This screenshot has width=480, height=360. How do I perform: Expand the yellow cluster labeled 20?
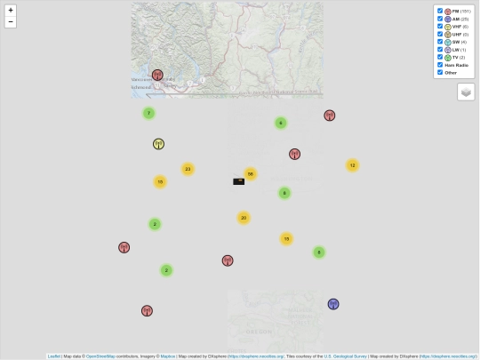pyautogui.click(x=244, y=218)
